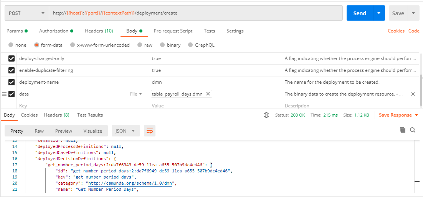The width and height of the screenshot is (423, 198).
Task: Copy response with the copy icon
Action: click(403, 130)
